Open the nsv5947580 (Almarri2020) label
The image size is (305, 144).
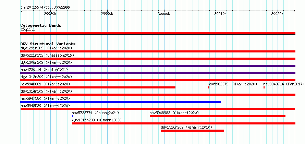(45, 98)
